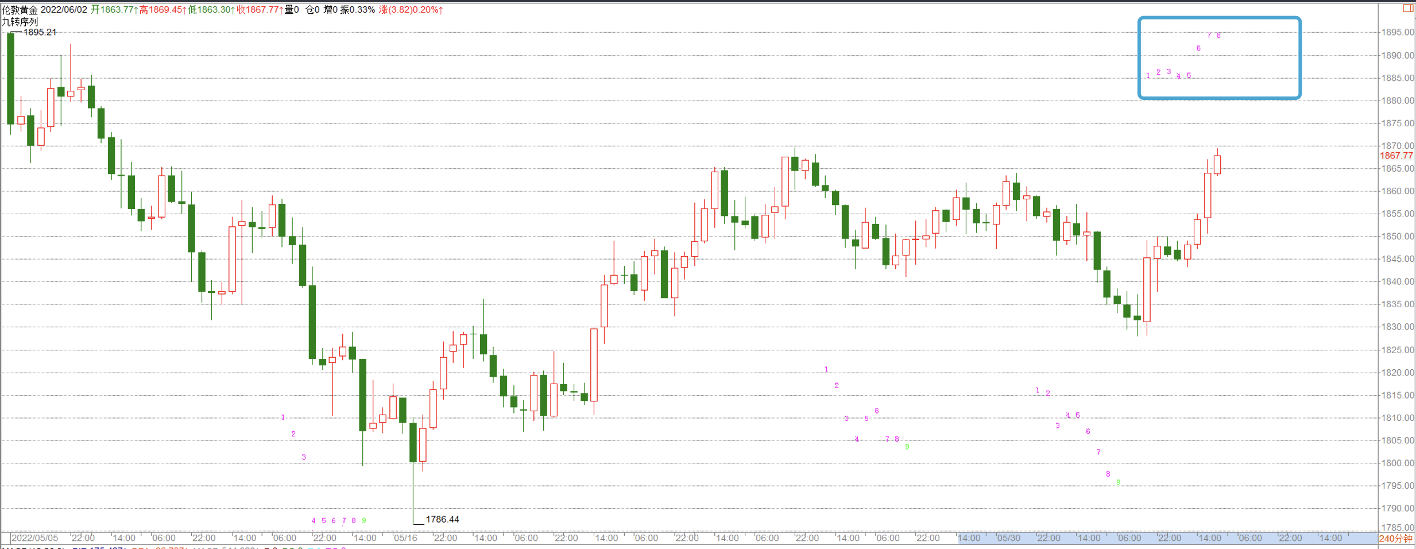Click the 1895.00 price axis label
Viewport: 1416px width, 549px height.
point(1397,32)
